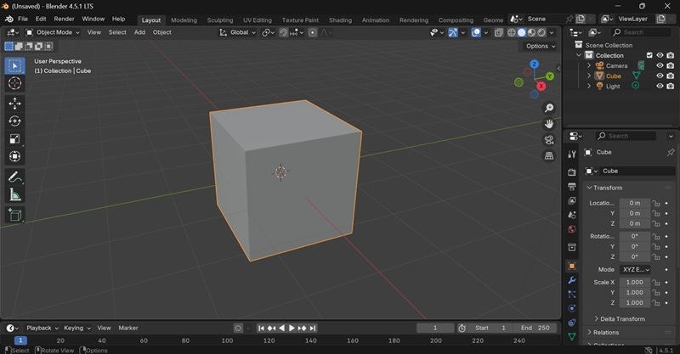
Task: Toggle snapping magnet in header
Action: 283,32
